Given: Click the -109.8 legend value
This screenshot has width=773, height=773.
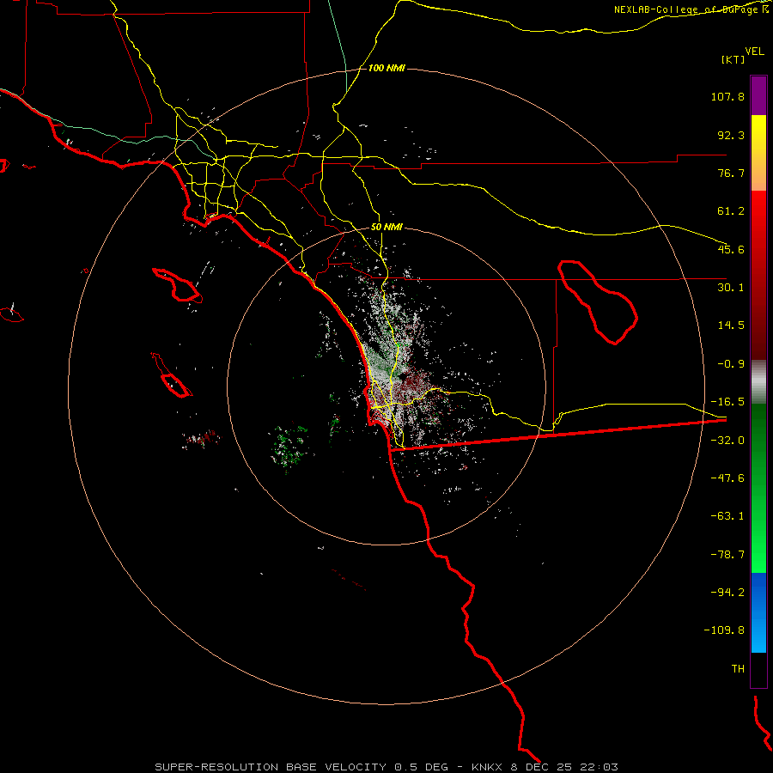Looking at the screenshot, I should point(724,630).
